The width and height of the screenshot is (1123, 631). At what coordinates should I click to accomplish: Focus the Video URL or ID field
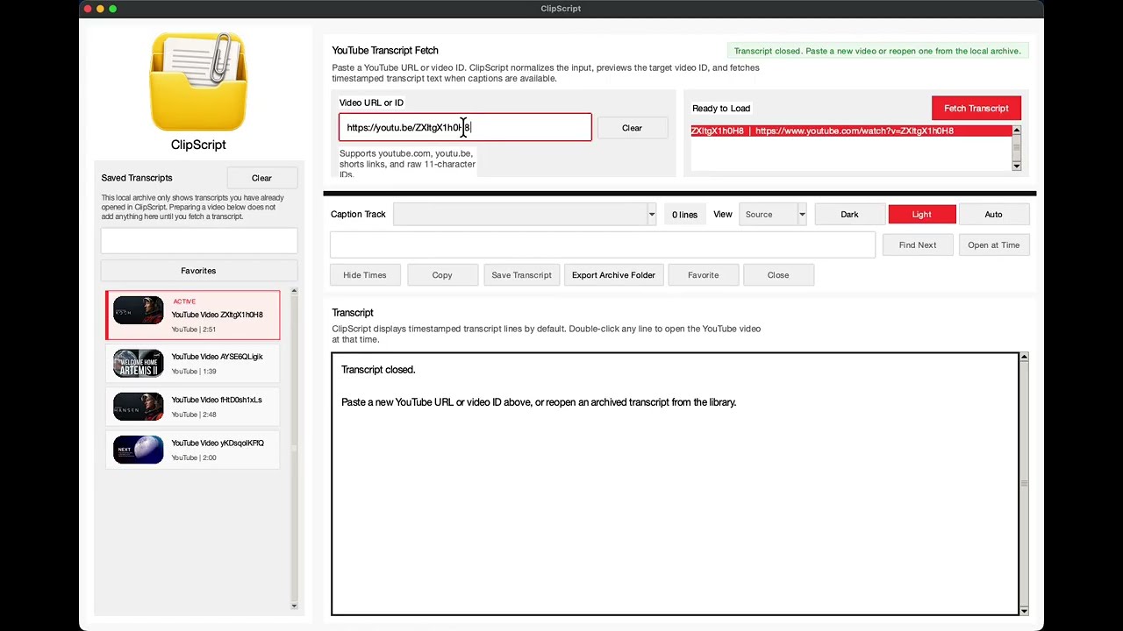pos(465,128)
